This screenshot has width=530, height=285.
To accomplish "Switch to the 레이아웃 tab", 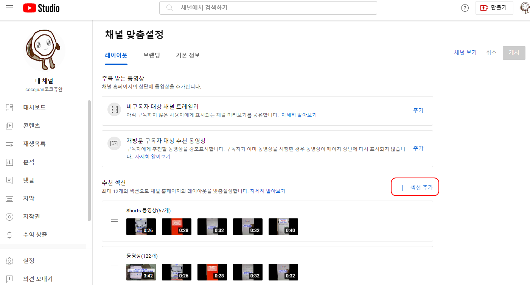I will click(x=116, y=55).
